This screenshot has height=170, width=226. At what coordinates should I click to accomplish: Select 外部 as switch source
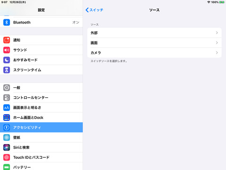point(154,33)
